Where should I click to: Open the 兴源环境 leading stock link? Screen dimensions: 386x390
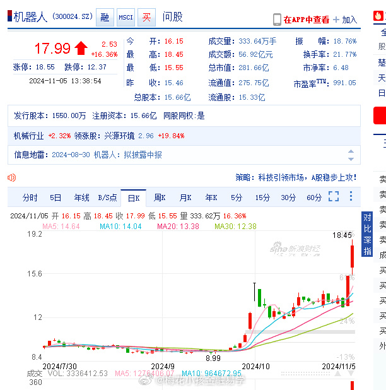click(x=119, y=136)
